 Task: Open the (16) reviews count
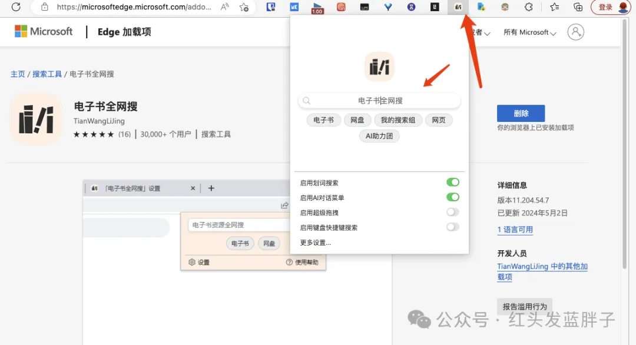tap(124, 134)
